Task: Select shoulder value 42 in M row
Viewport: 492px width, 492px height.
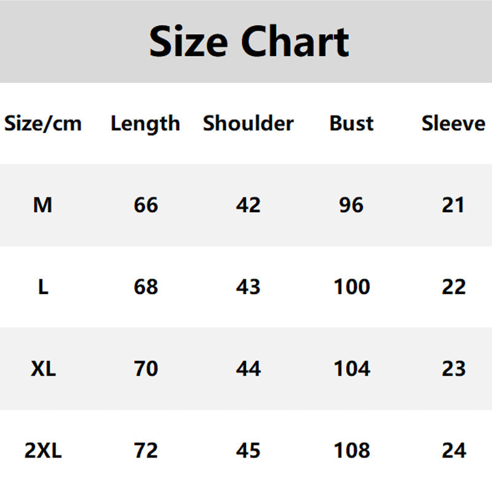Action: (x=248, y=205)
